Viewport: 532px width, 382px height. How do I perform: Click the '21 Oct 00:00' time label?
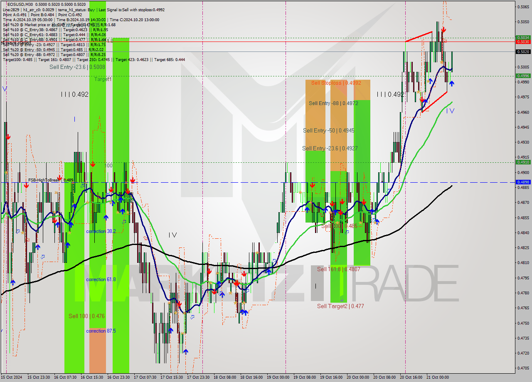(438, 377)
